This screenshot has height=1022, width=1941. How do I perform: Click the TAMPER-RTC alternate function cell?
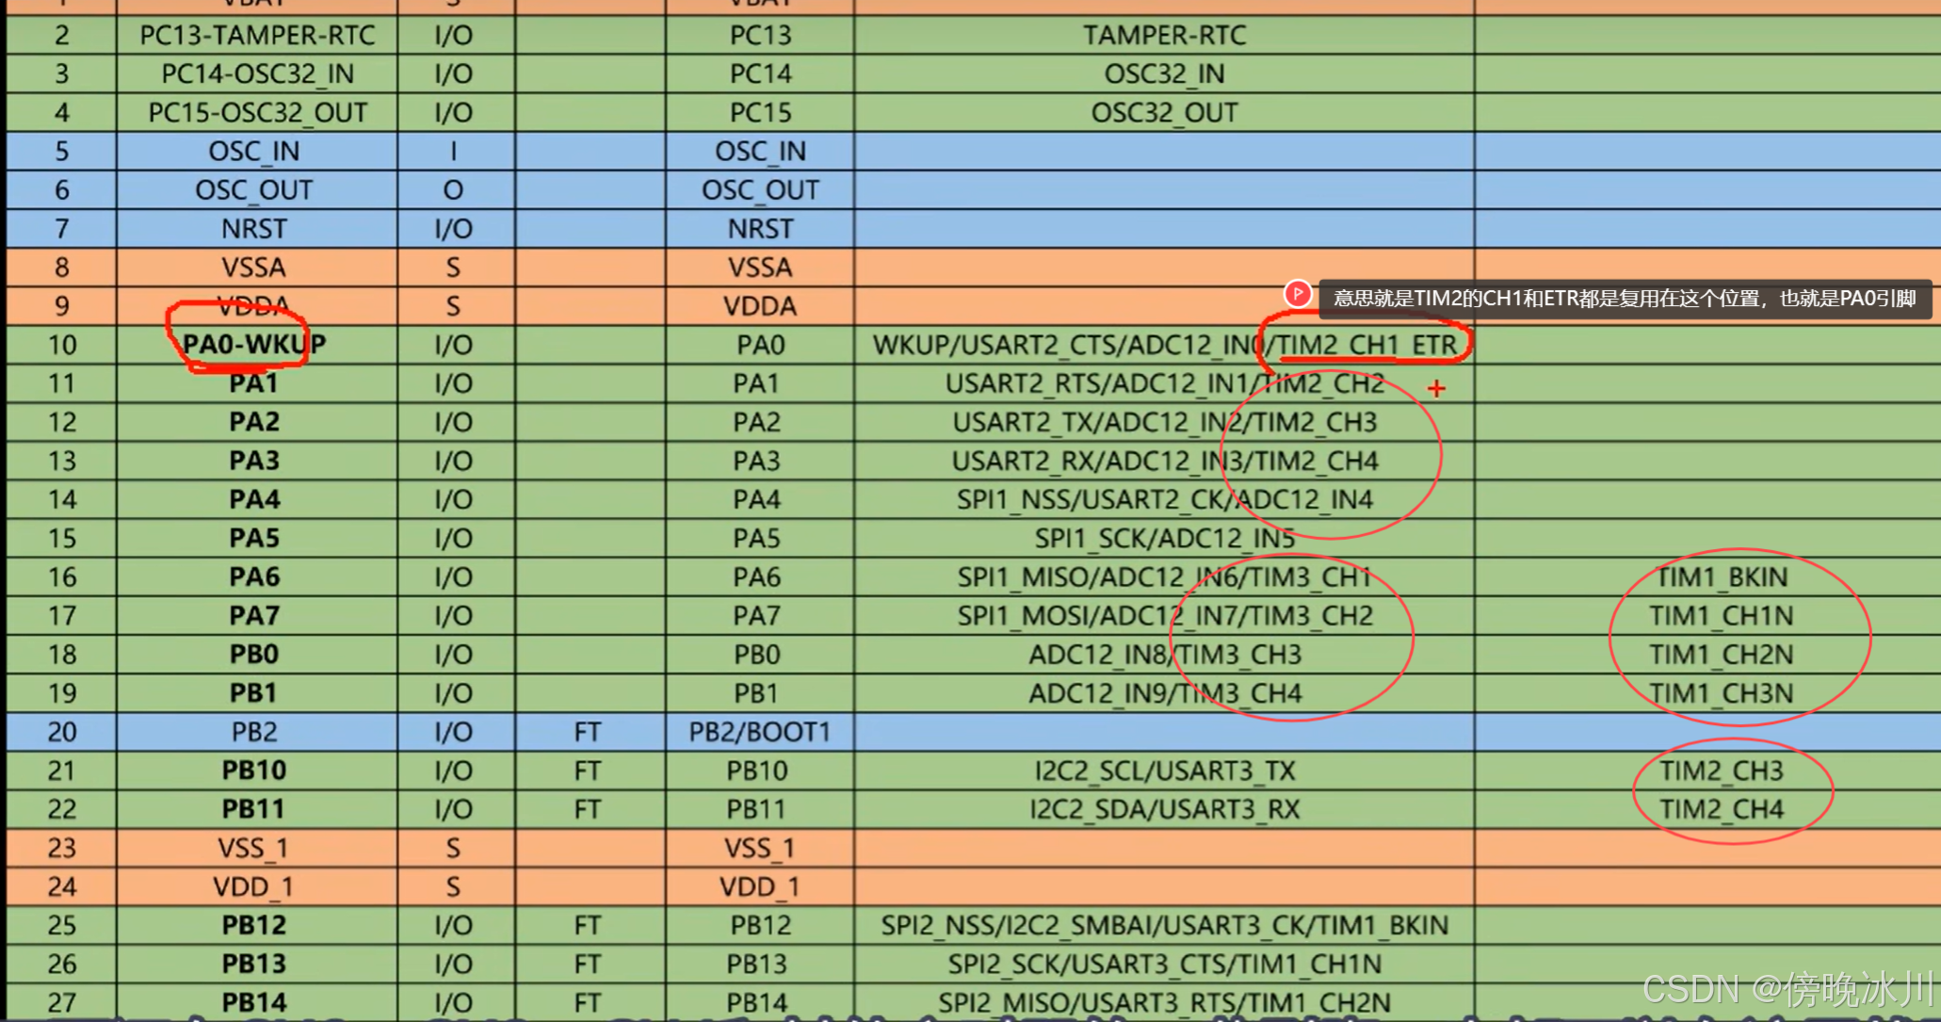(x=1164, y=36)
